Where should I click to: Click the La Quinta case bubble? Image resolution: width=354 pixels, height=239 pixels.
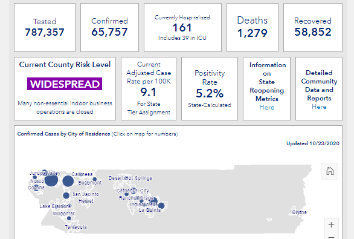161,206
